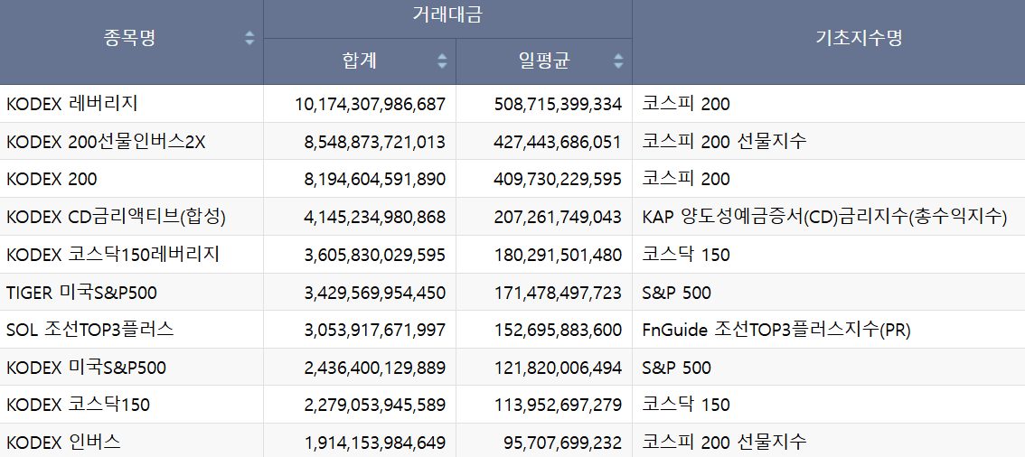Click total value 8,548,873,721,013

[375, 142]
